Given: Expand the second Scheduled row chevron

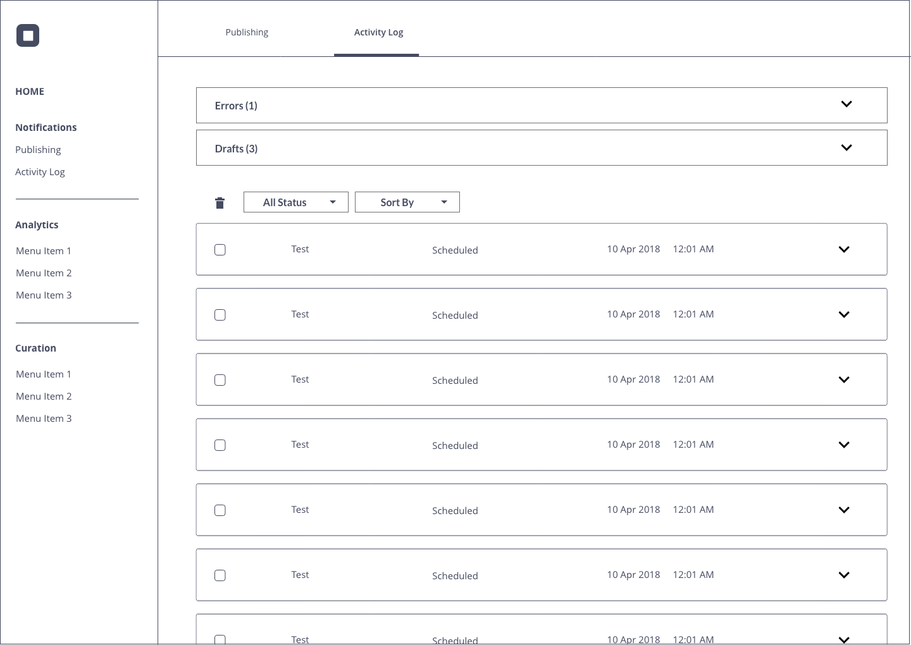Looking at the screenshot, I should pos(844,314).
